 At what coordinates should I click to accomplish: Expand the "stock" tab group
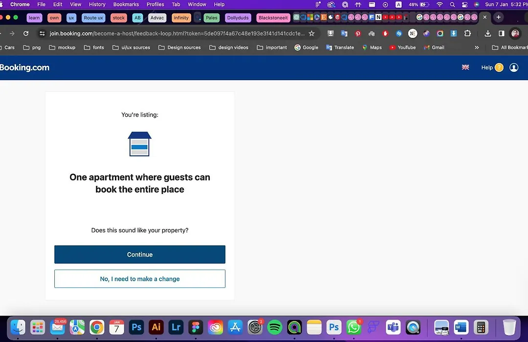(x=118, y=18)
